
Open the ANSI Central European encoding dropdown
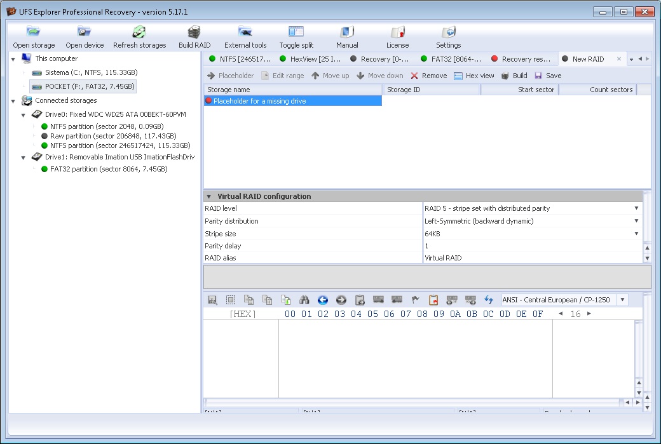click(x=623, y=300)
